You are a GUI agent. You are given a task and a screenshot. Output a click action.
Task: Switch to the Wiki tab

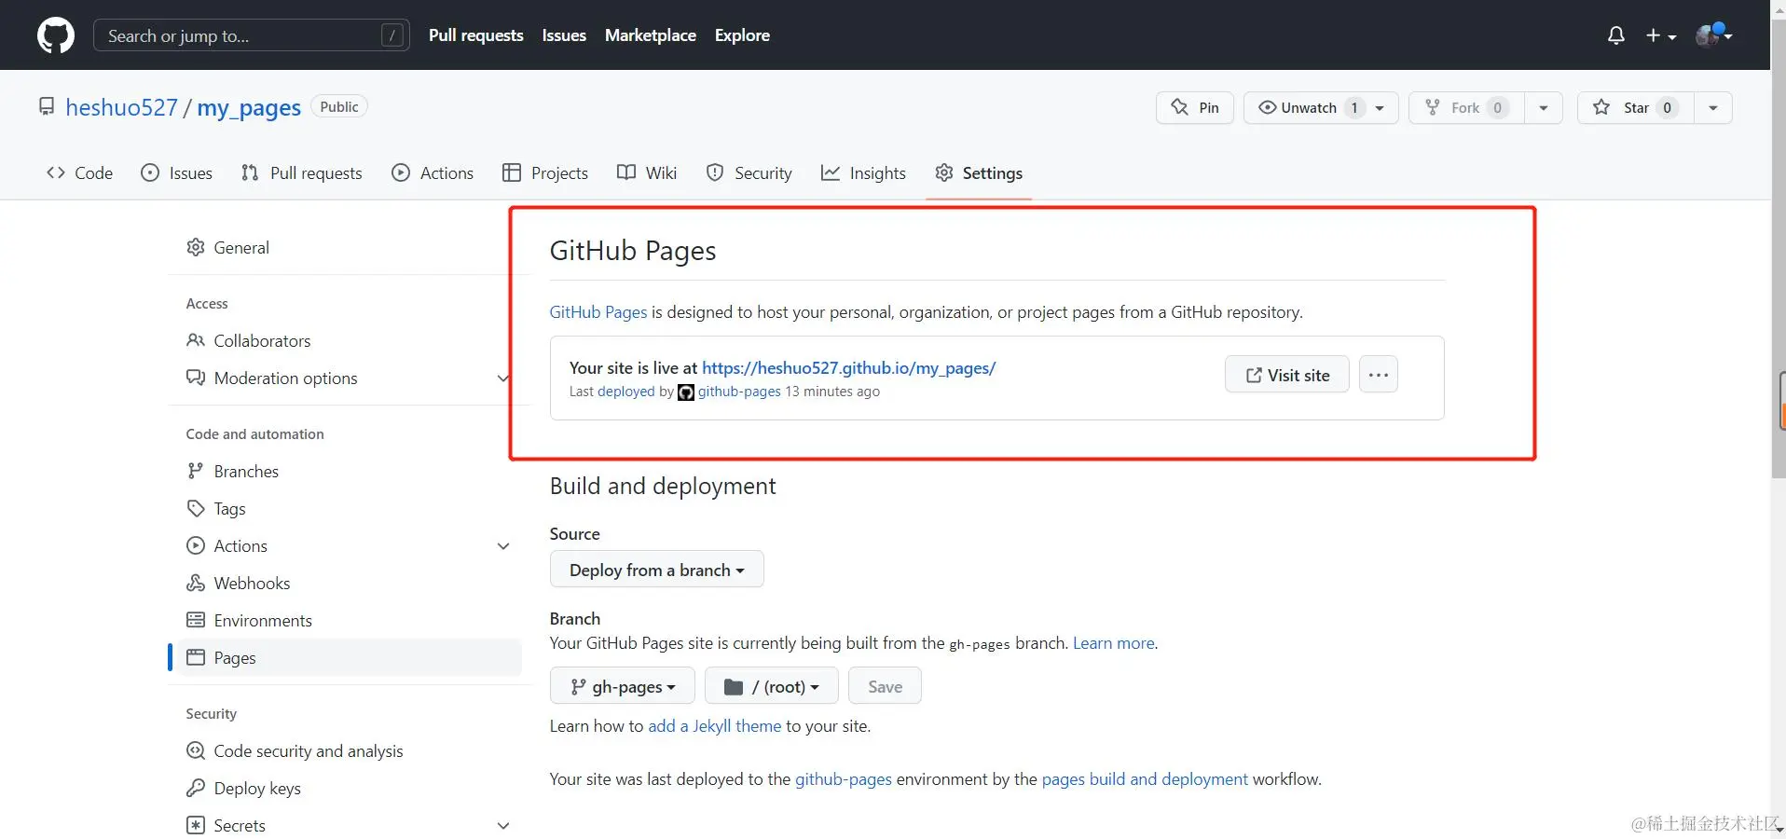point(647,173)
